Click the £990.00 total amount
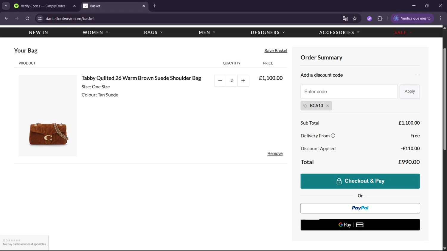Image resolution: width=447 pixels, height=251 pixels. point(409,162)
